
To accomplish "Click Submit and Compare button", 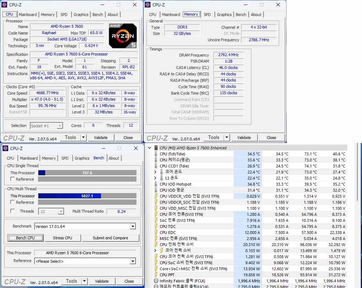I will point(111,238).
